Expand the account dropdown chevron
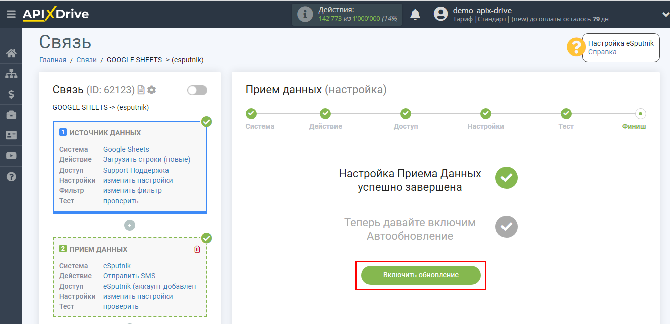This screenshot has height=324, width=670. tap(665, 15)
